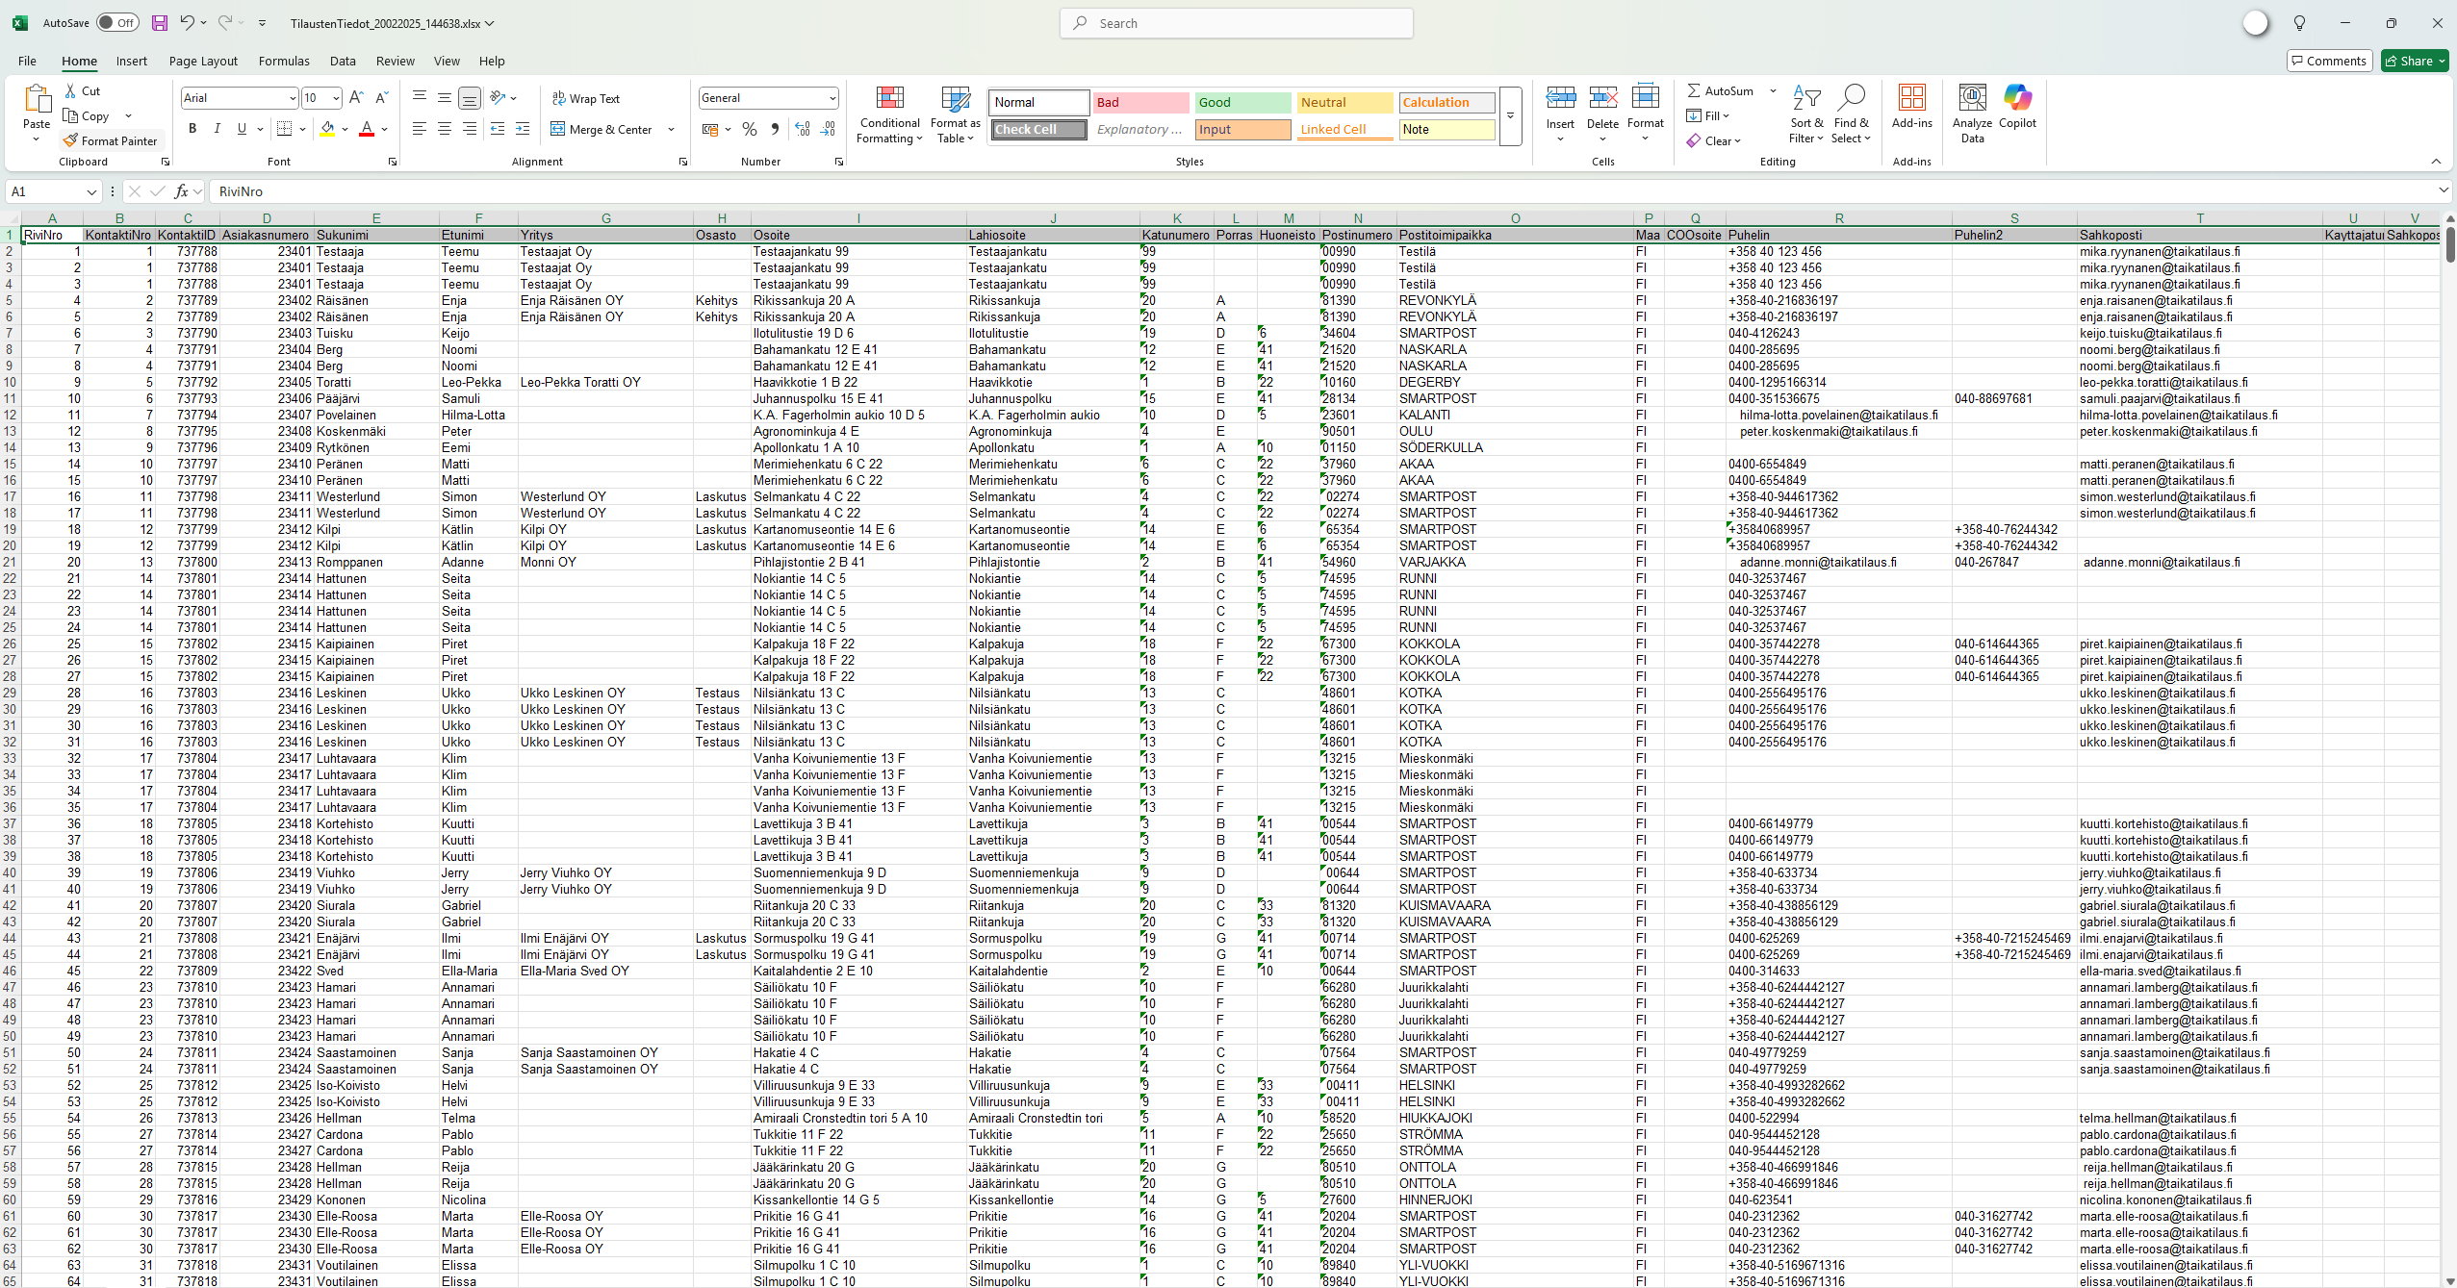Click the Search box in title bar

click(1237, 23)
